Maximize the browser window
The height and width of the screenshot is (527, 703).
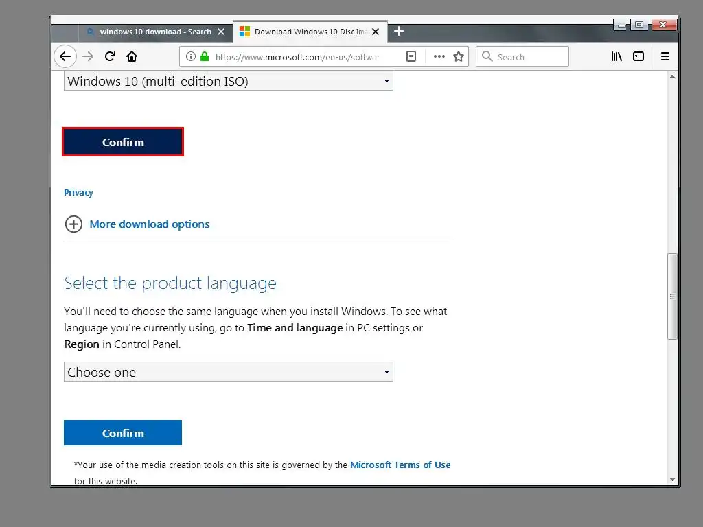point(639,25)
